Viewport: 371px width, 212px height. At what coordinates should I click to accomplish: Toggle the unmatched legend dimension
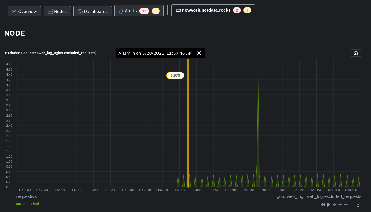[31, 204]
